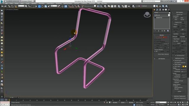Screen dimensions: 189x106
Task: Activate the Select and Move tool
Action: (39, 6)
